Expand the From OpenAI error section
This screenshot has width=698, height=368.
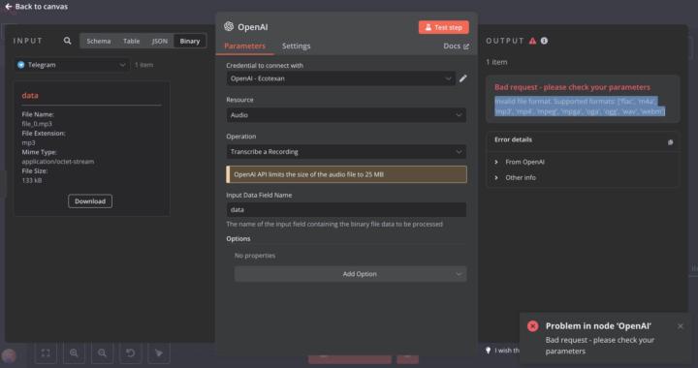click(520, 163)
